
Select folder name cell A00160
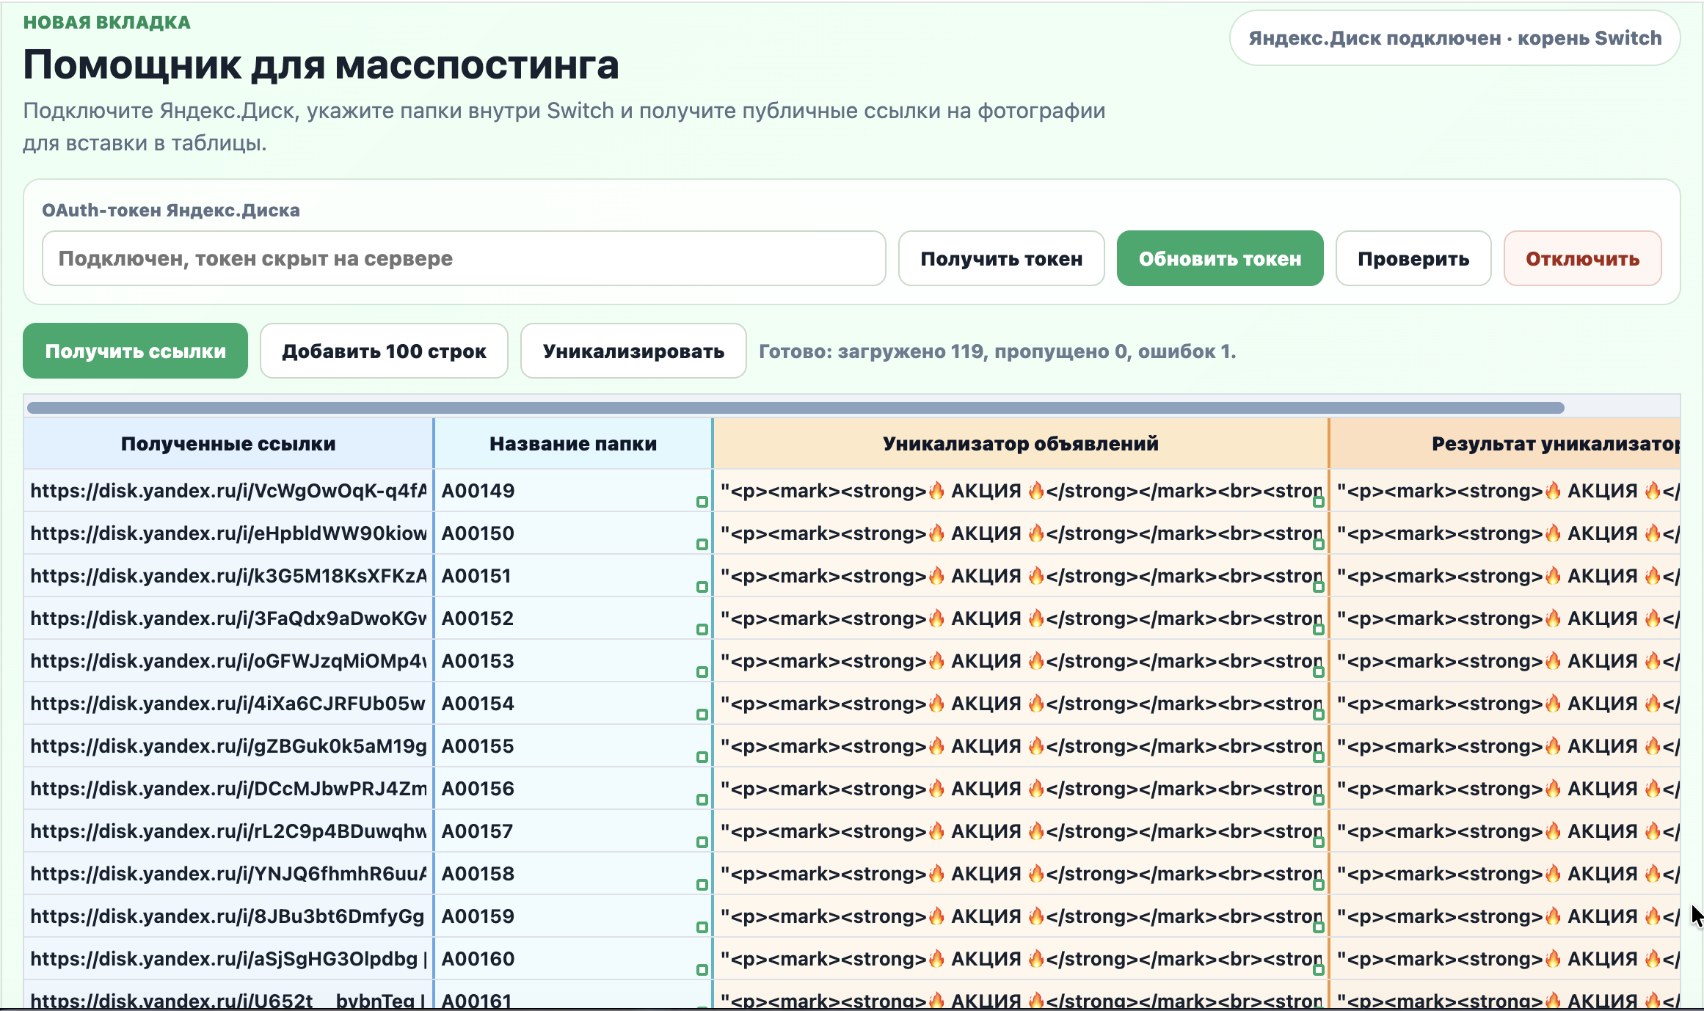(573, 958)
